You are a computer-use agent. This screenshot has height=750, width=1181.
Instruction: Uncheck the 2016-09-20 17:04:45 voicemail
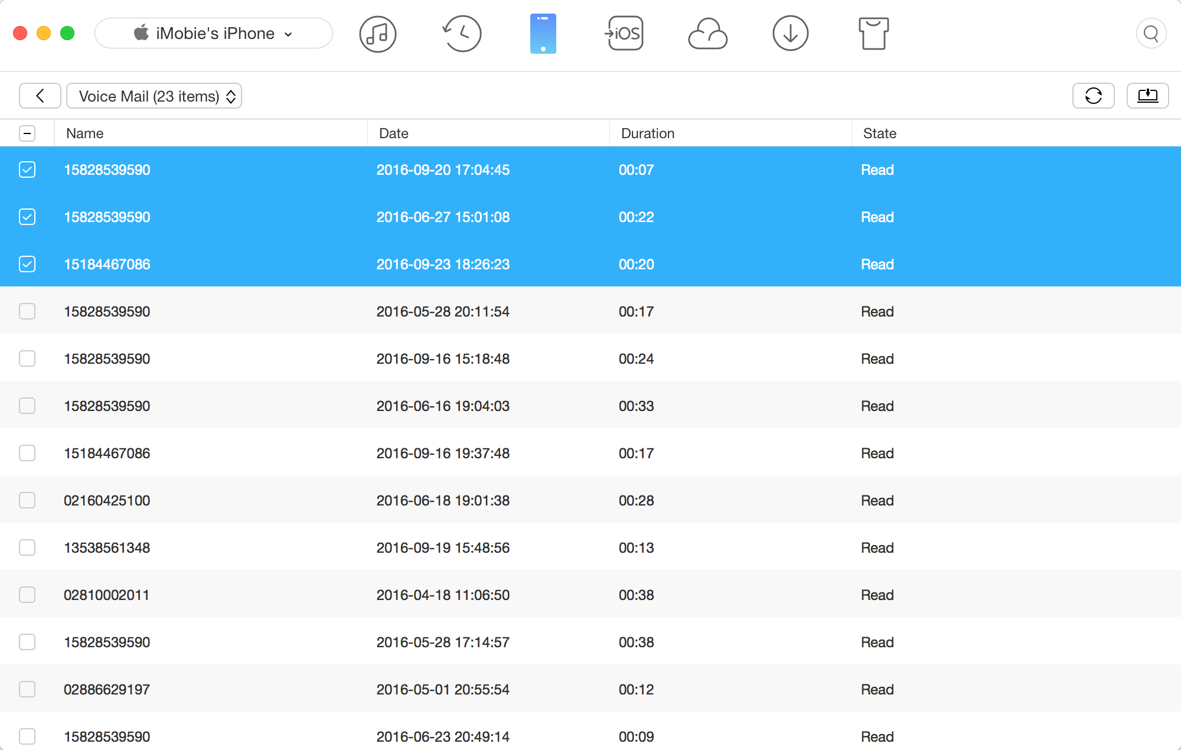click(27, 169)
